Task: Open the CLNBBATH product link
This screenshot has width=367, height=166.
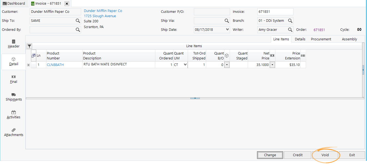Action: pyautogui.click(x=55, y=65)
